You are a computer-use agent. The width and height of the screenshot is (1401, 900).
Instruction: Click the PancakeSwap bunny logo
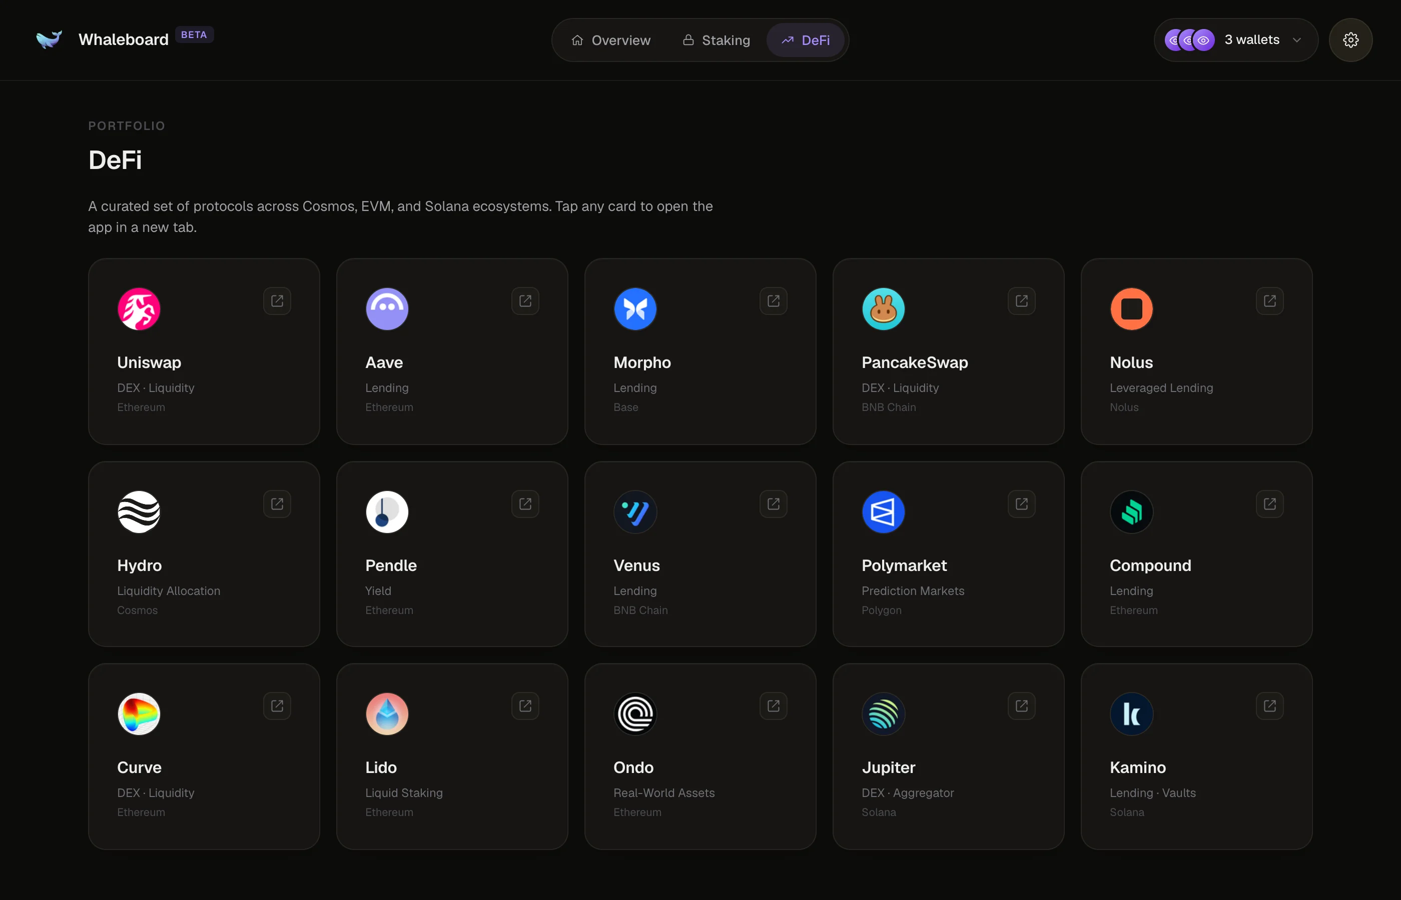883,309
